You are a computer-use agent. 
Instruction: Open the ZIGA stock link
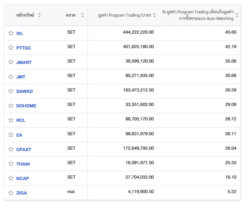coord(21,193)
